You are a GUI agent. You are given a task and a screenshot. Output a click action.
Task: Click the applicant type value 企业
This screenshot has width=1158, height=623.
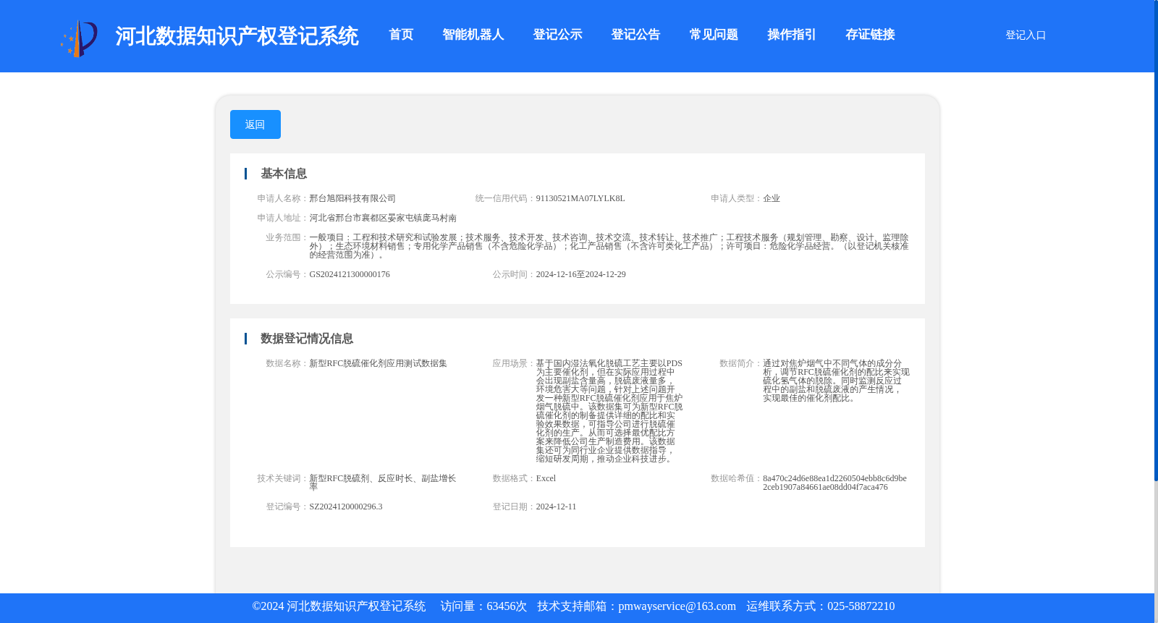tap(772, 198)
